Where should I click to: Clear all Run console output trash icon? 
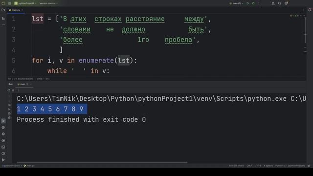9,118
